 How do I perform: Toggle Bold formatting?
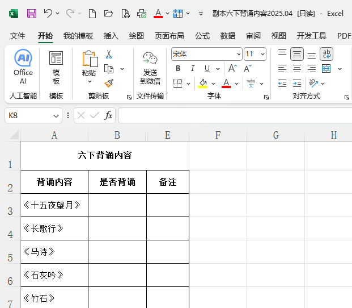click(178, 68)
